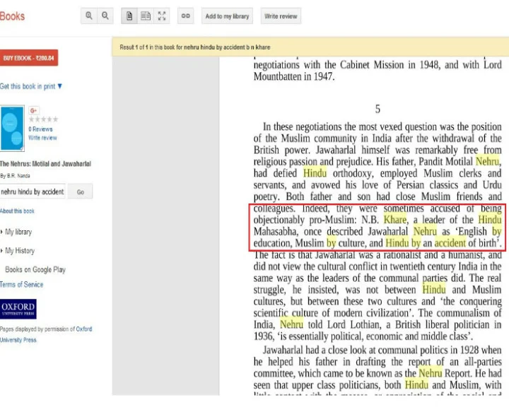Click Write review button in toolbar
The height and width of the screenshot is (407, 509).
(x=281, y=16)
